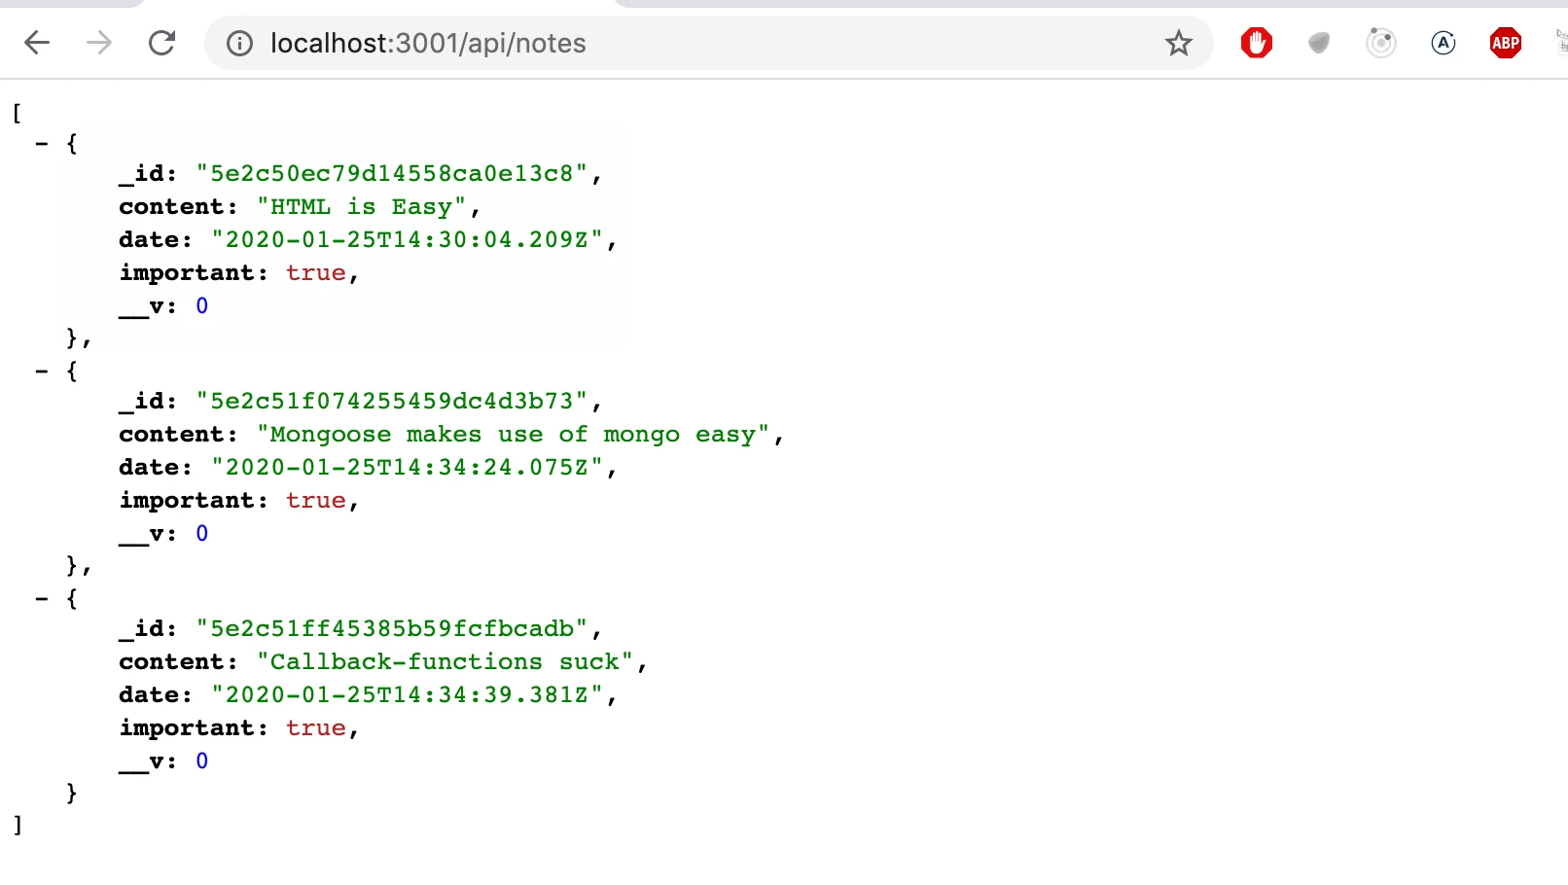Select date value 2020-01-25T14:34:24.075Z

pos(408,467)
